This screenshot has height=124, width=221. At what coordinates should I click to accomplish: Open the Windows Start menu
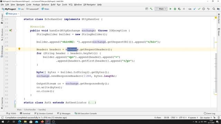tap(3, 122)
